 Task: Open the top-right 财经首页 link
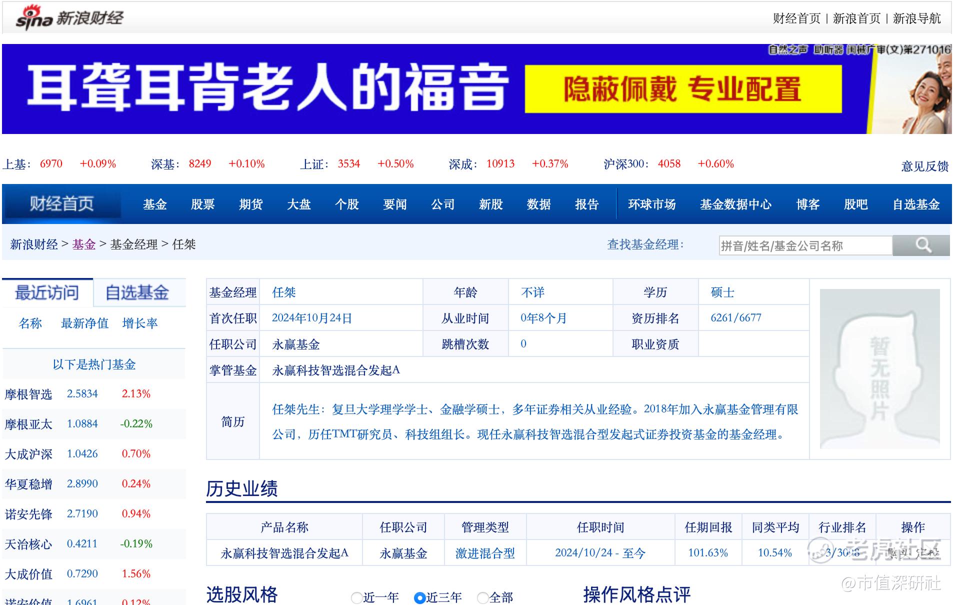[796, 18]
